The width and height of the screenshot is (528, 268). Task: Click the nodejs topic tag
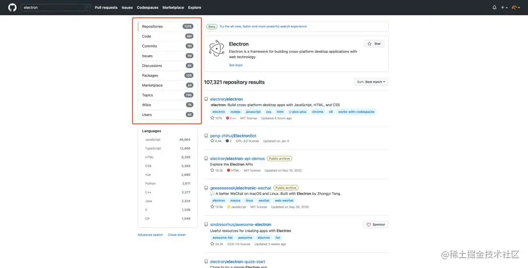click(236, 112)
